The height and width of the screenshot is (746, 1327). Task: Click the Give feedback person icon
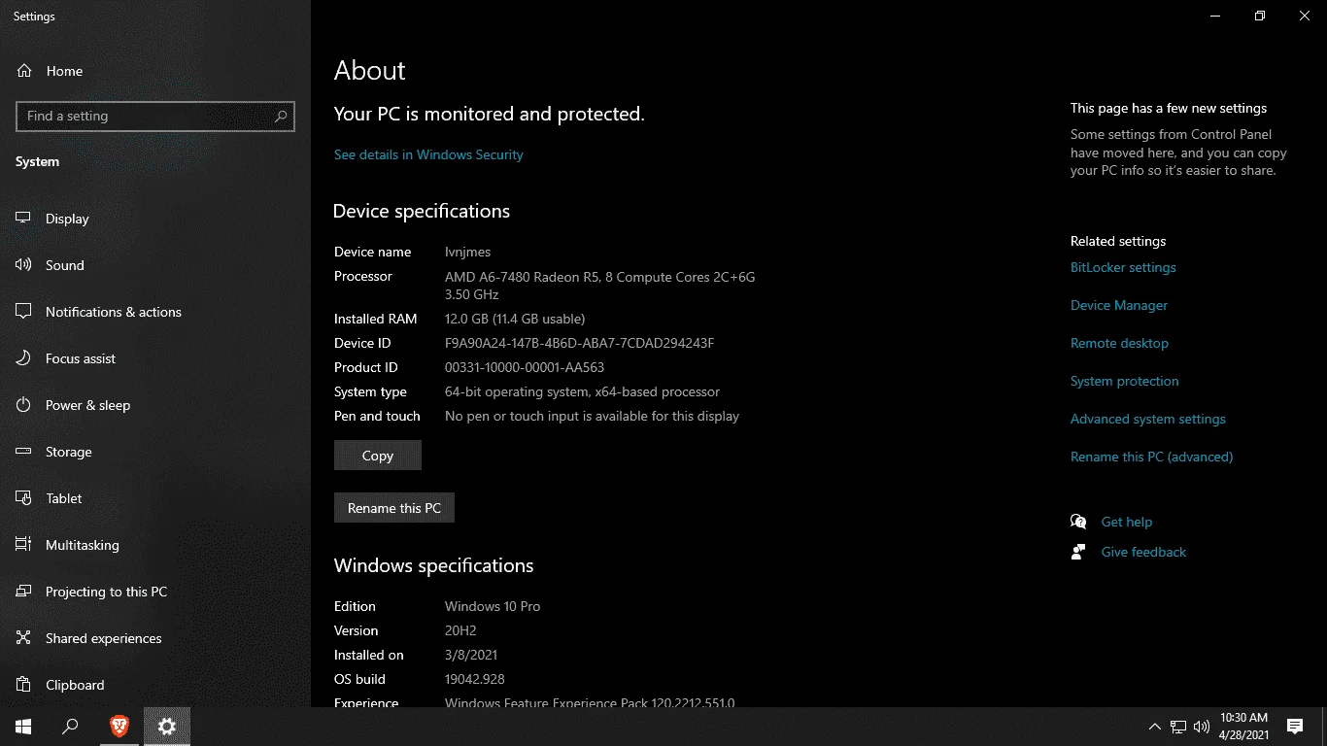pyautogui.click(x=1078, y=552)
